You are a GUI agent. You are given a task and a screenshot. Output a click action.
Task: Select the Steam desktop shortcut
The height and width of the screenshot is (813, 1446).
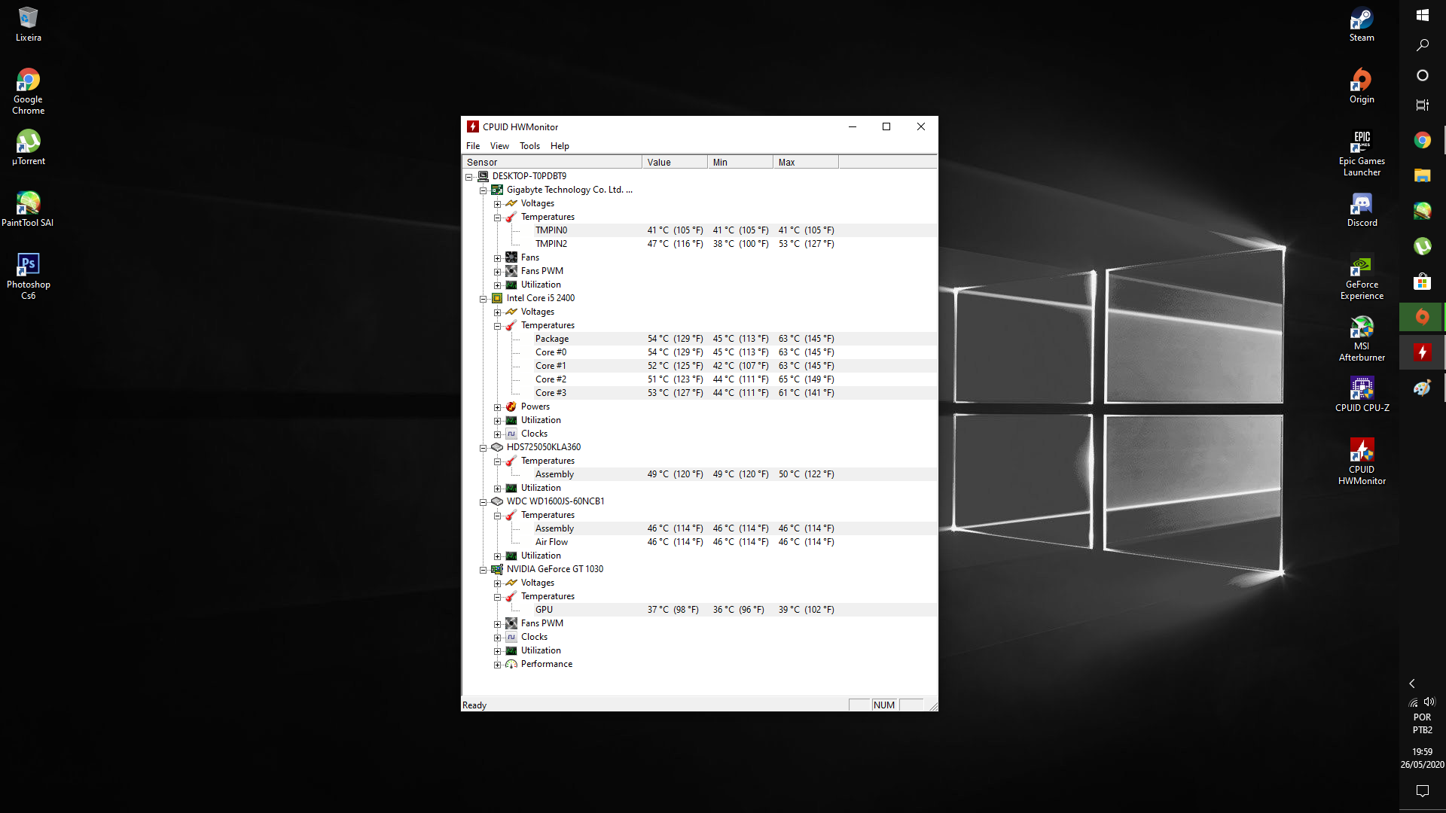(1362, 23)
